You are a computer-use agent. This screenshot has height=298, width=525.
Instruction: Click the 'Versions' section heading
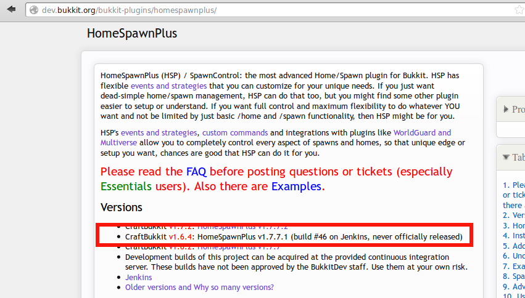(x=121, y=207)
